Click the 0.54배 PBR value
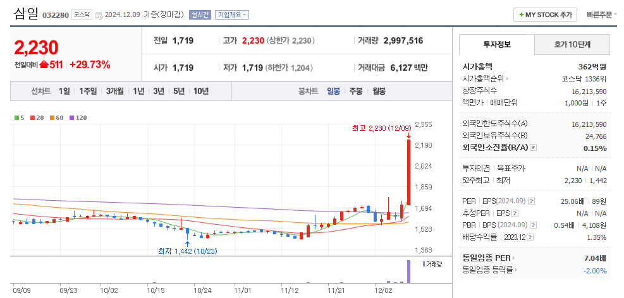 point(565,225)
